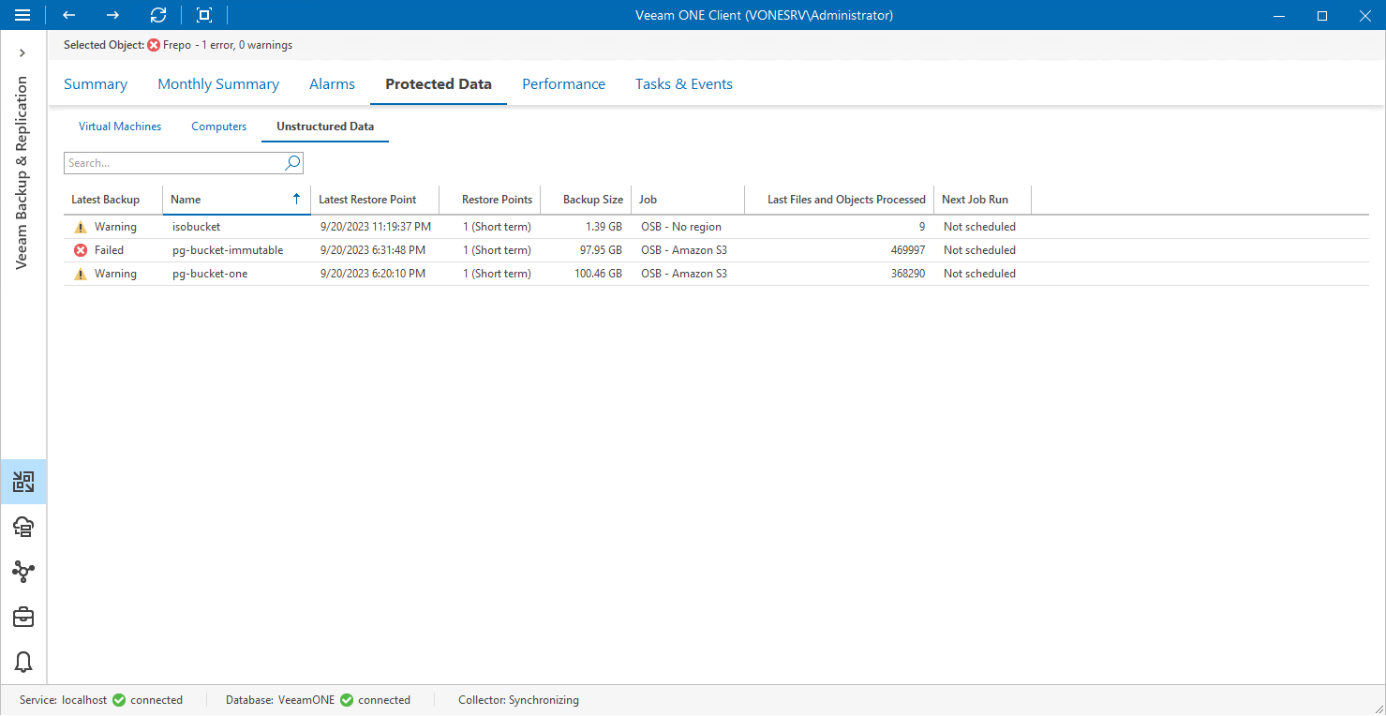Click the OSB - No region job cell
1386x716 pixels.
681,227
